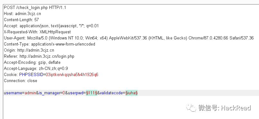Click the admin username value

(x=30, y=93)
